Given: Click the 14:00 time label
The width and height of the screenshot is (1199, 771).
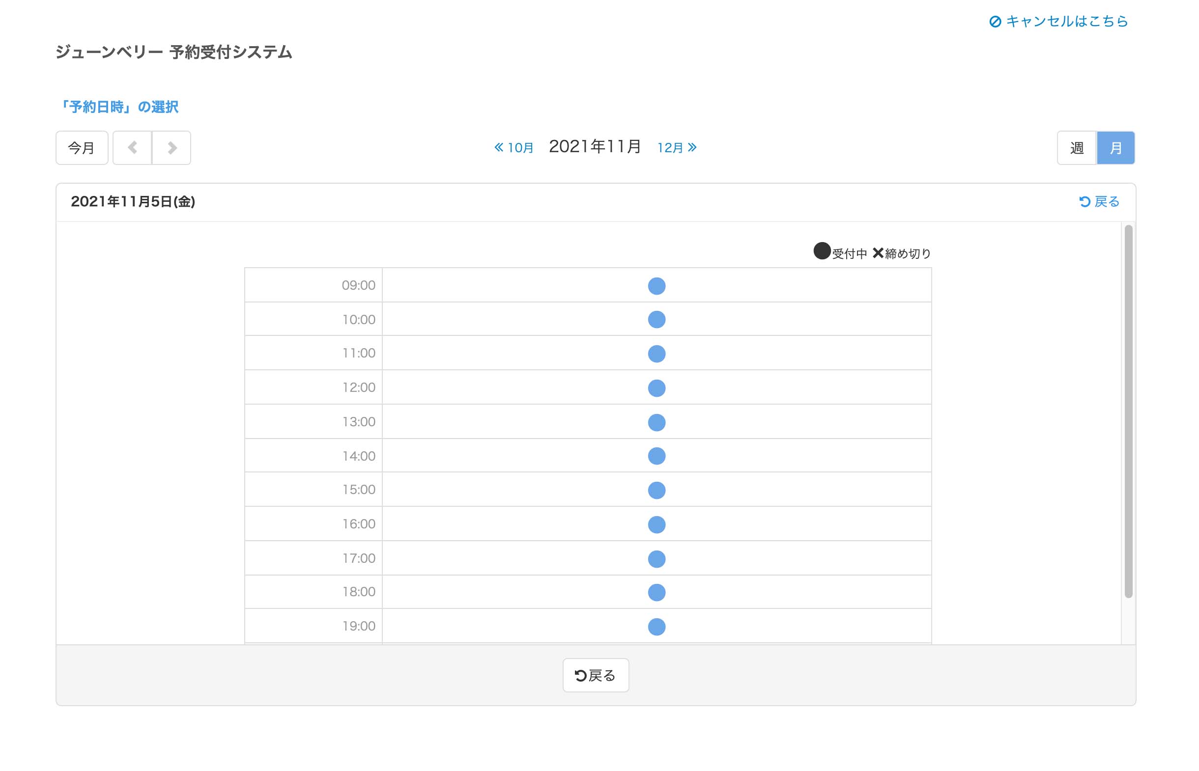Looking at the screenshot, I should [359, 456].
